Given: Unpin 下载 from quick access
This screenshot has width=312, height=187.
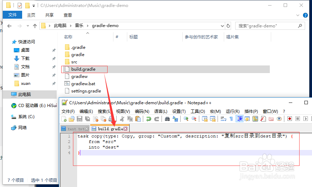Looking at the screenshot, I should click(x=54, y=59).
